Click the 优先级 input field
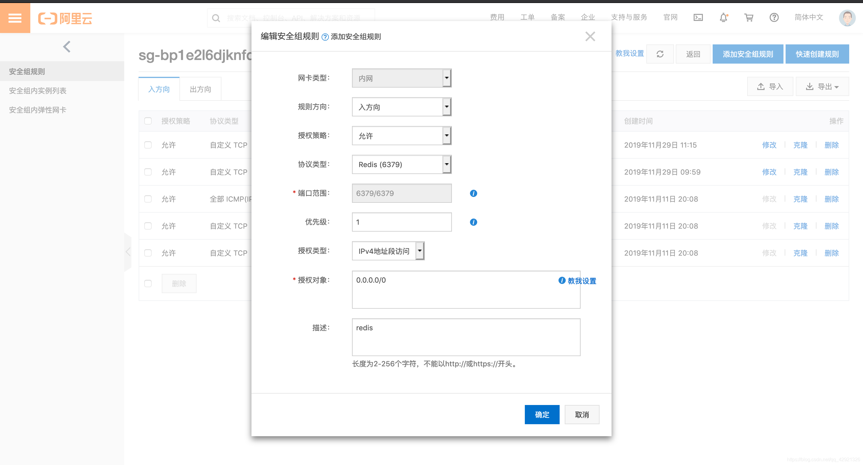The image size is (863, 465). point(401,222)
